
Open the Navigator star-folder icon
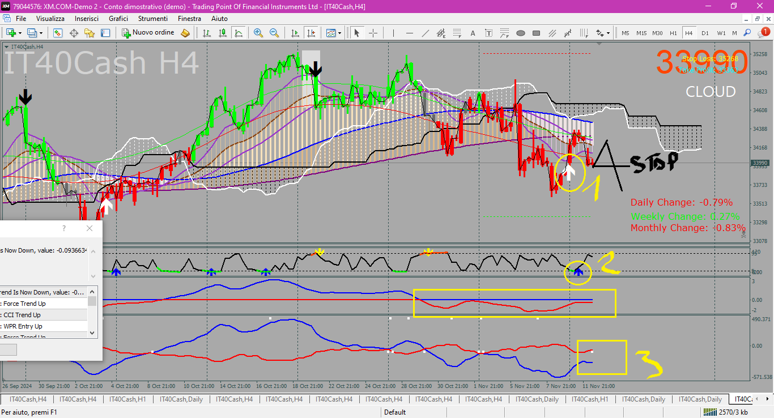click(89, 33)
